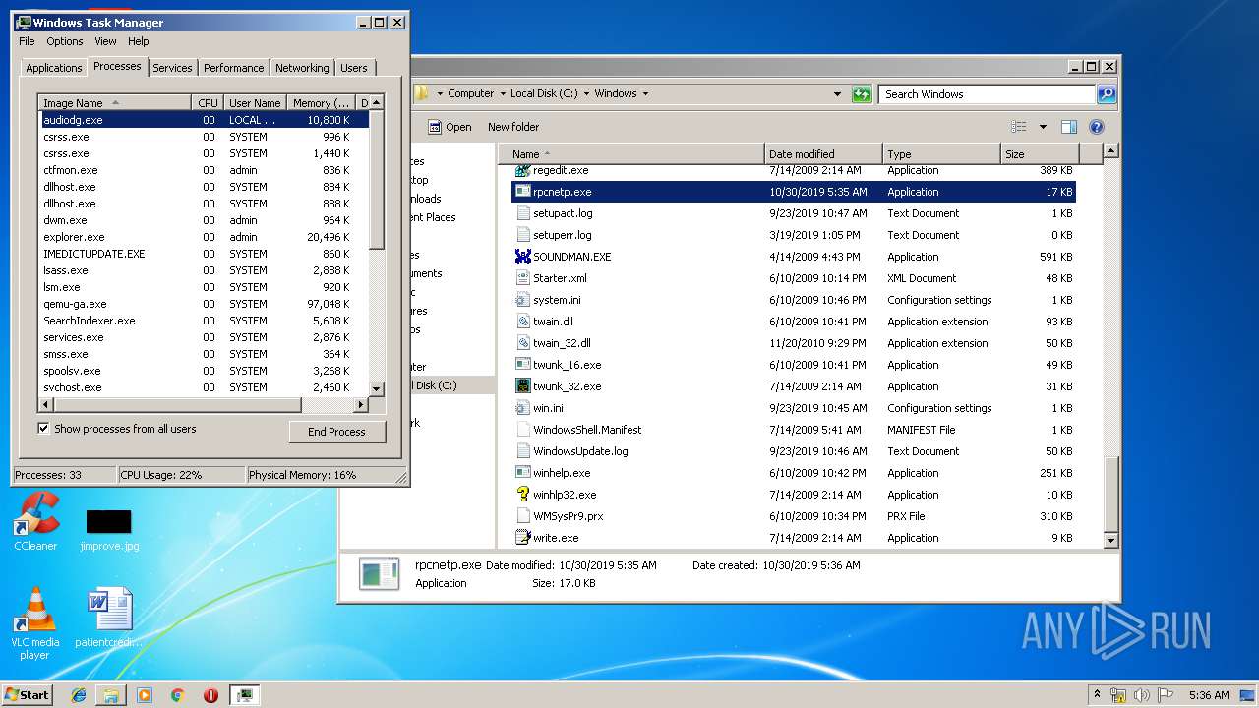Open Explorer help via the question mark icon
Viewport: 1259px width, 708px height.
1097,127
